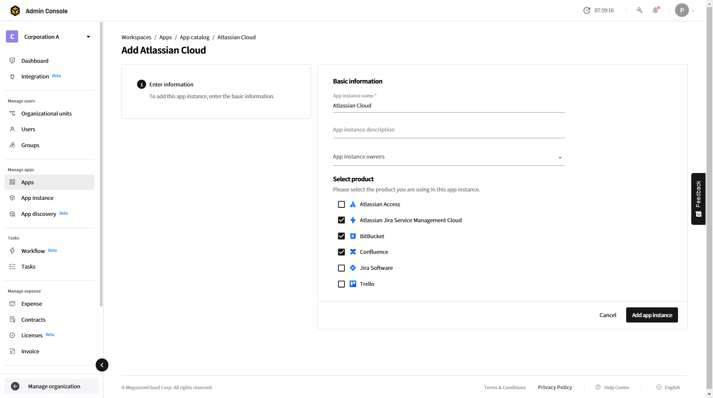Open the Privacy Policy link
Image resolution: width=713 pixels, height=398 pixels.
555,387
